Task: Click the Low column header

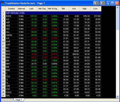Action: coord(96,9)
